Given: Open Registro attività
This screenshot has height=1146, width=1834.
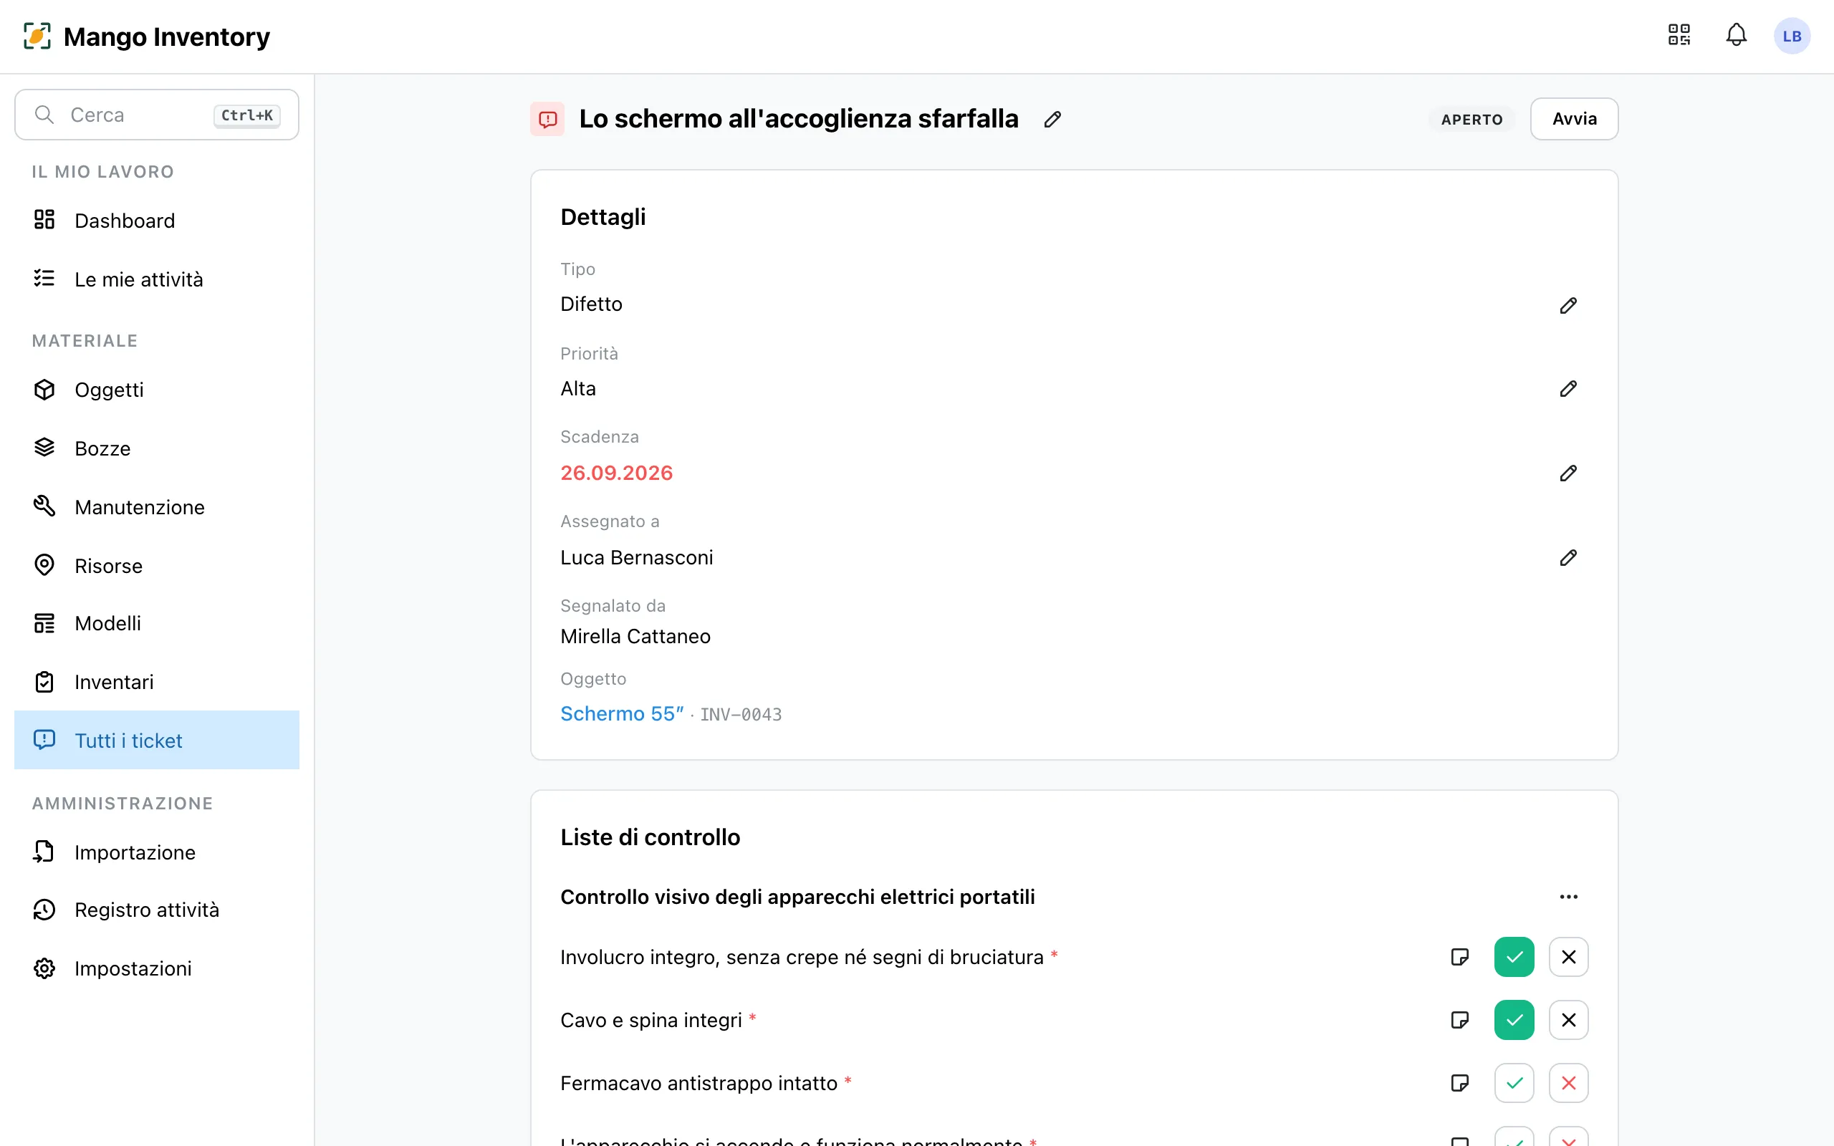Looking at the screenshot, I should pos(157,910).
